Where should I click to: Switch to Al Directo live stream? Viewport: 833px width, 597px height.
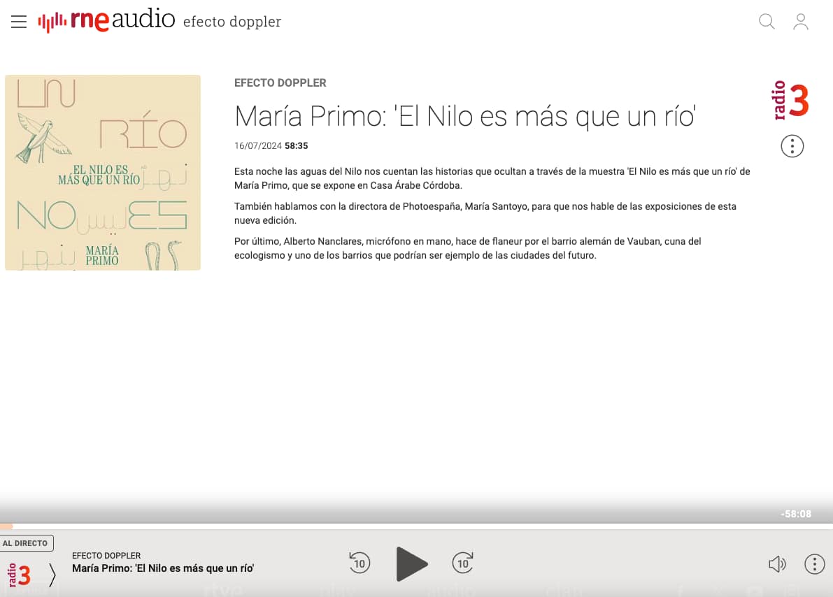tap(26, 543)
